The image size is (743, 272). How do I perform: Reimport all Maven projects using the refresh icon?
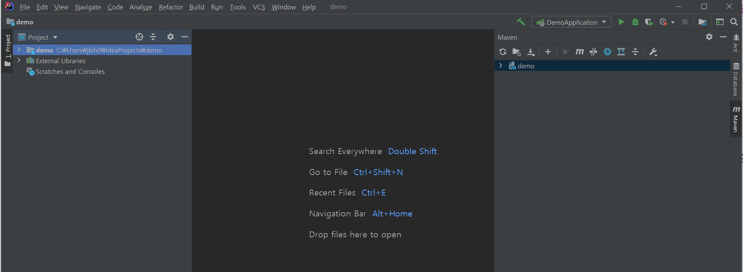point(503,52)
